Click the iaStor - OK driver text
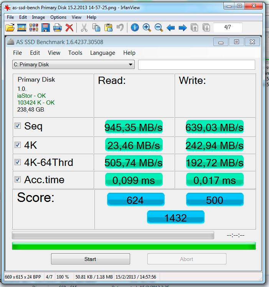The height and width of the screenshot is (287, 269). click(x=31, y=96)
